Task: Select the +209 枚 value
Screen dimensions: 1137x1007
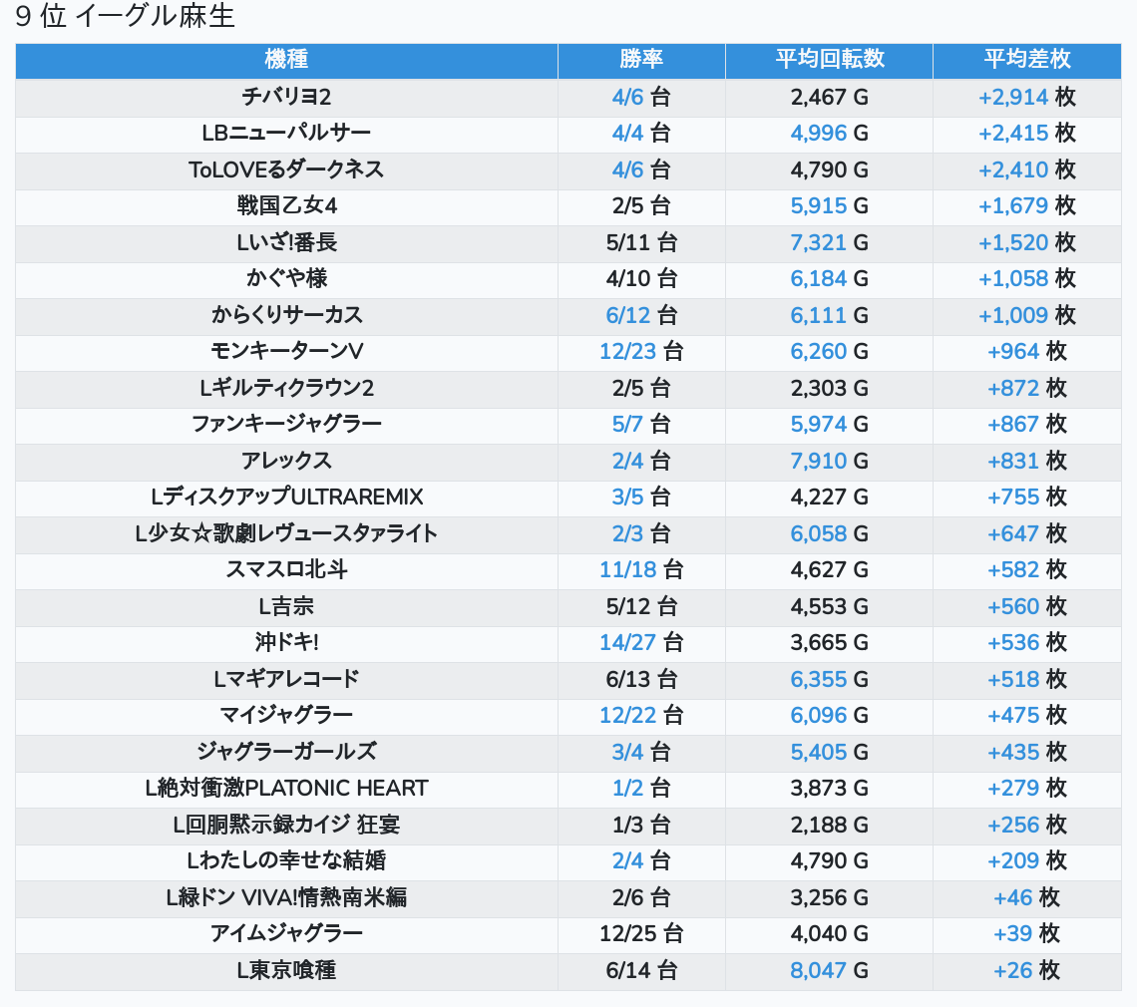Action: click(x=1026, y=861)
